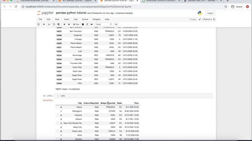
Task: Cut selected cells with scissors icon
Action: pyautogui.click(x=49, y=24)
